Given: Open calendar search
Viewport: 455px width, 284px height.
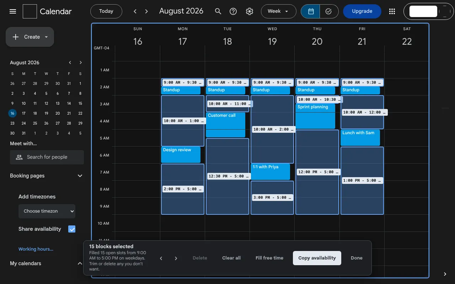Looking at the screenshot, I should [218, 11].
